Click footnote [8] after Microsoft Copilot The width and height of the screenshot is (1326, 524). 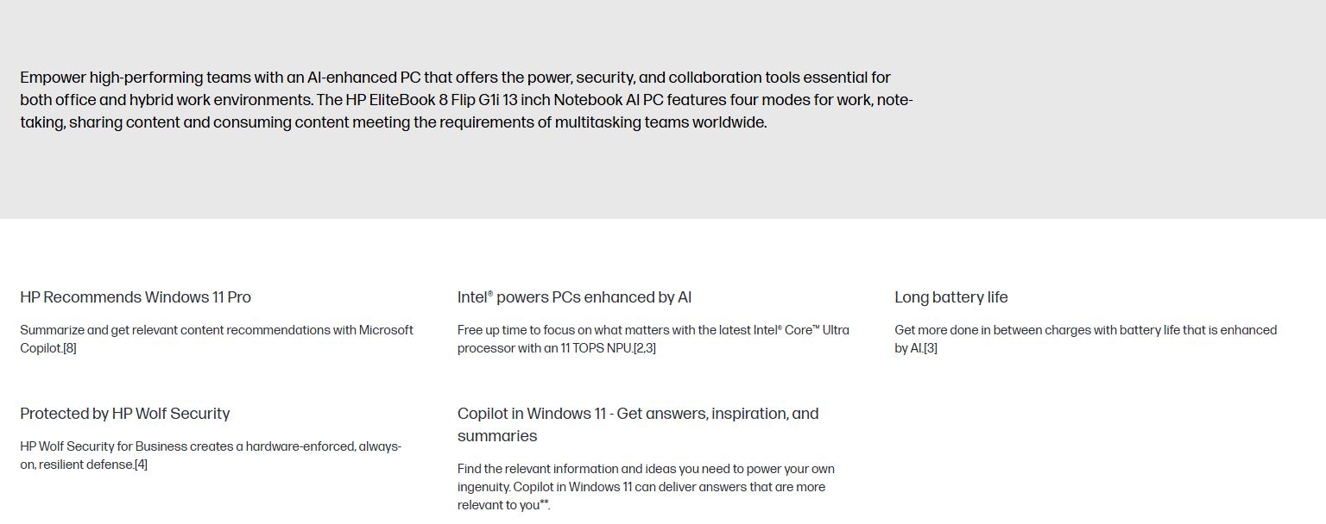pyautogui.click(x=69, y=348)
